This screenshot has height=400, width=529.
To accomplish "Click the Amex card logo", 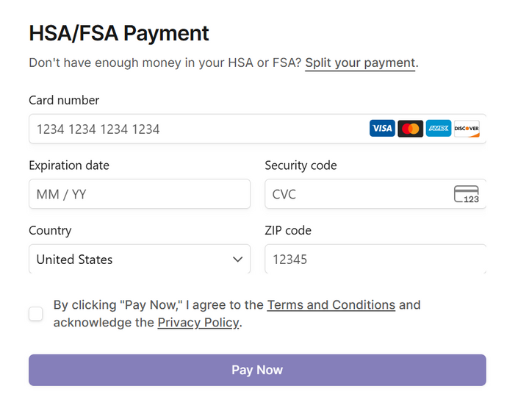I will coord(439,129).
